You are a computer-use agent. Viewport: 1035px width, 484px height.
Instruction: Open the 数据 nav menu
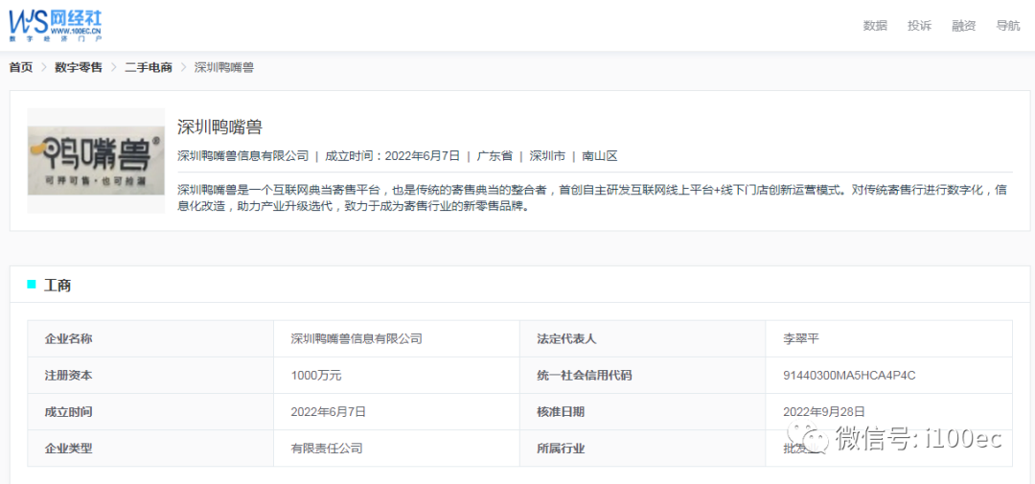pos(875,26)
